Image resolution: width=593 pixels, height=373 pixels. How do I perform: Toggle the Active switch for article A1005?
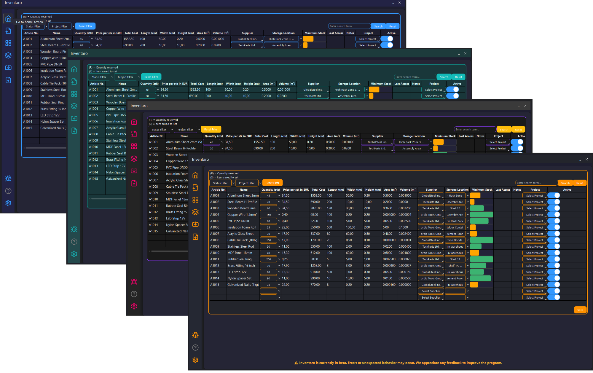[554, 221]
